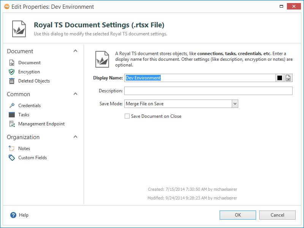This screenshot has width=304, height=228.
Task: Collapse the Organization section
Action: pos(75,137)
